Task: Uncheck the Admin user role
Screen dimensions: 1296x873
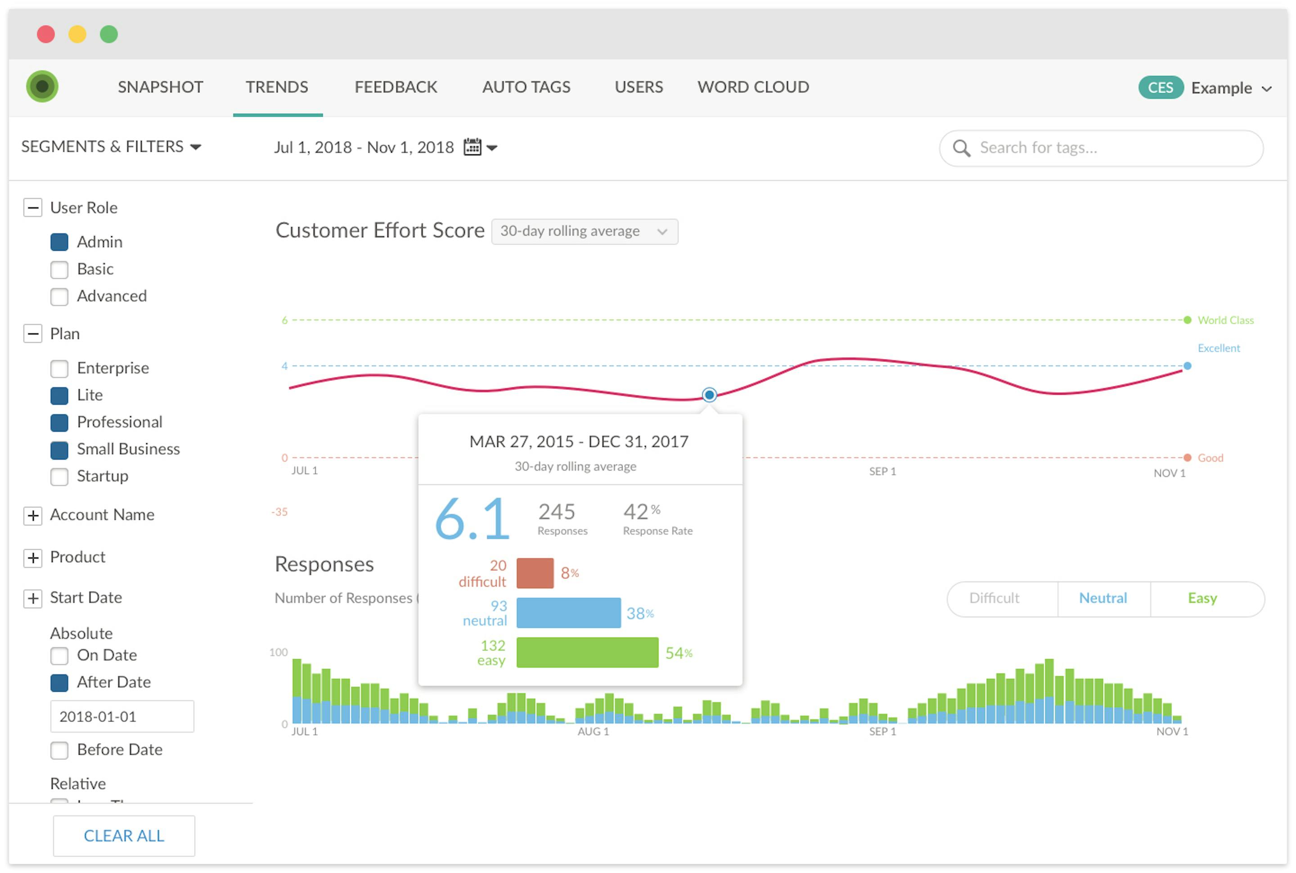Action: click(59, 242)
